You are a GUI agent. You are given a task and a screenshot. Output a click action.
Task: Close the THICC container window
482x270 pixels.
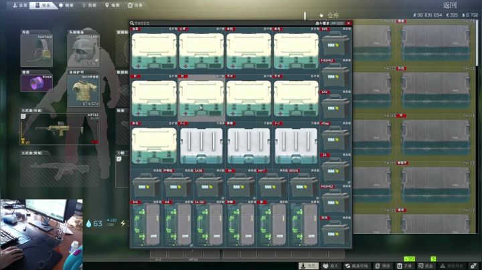349,23
